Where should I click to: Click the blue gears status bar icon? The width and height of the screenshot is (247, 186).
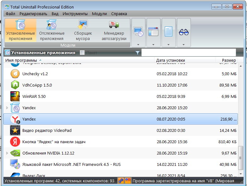(121, 181)
